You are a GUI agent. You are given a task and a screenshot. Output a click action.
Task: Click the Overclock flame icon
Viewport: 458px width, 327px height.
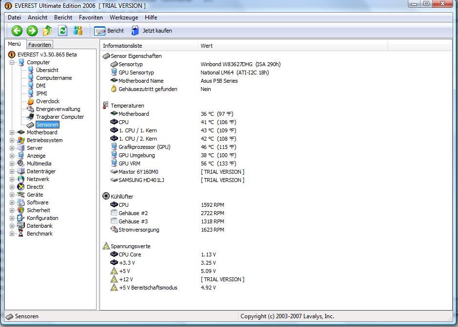[x=30, y=101]
